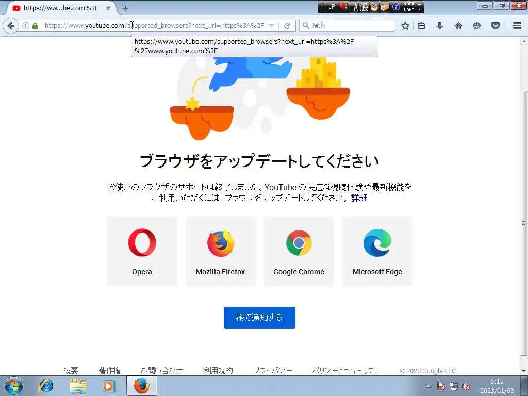528x396 pixels.
Task: Click the address bar URL field
Action: [155, 26]
